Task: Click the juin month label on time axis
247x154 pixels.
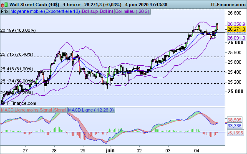Action: click(x=110, y=151)
